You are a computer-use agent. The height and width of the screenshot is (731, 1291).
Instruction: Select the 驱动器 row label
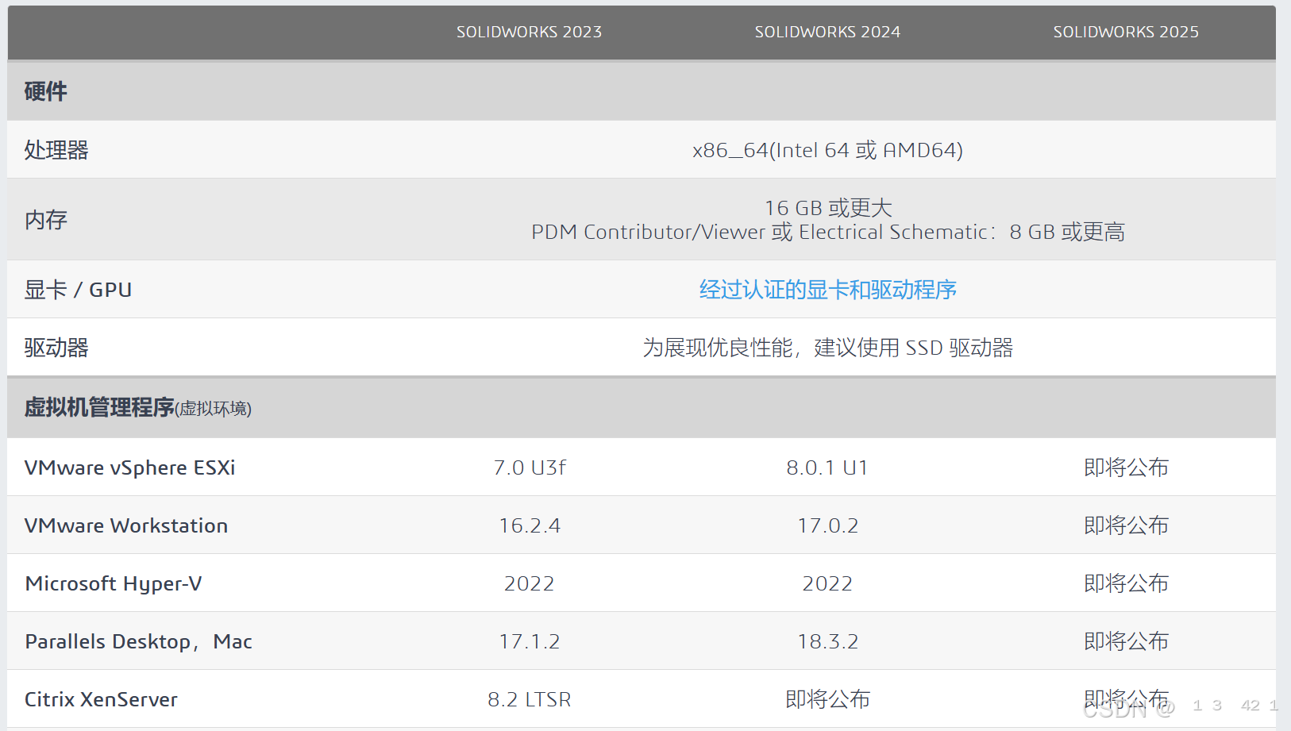(56, 348)
